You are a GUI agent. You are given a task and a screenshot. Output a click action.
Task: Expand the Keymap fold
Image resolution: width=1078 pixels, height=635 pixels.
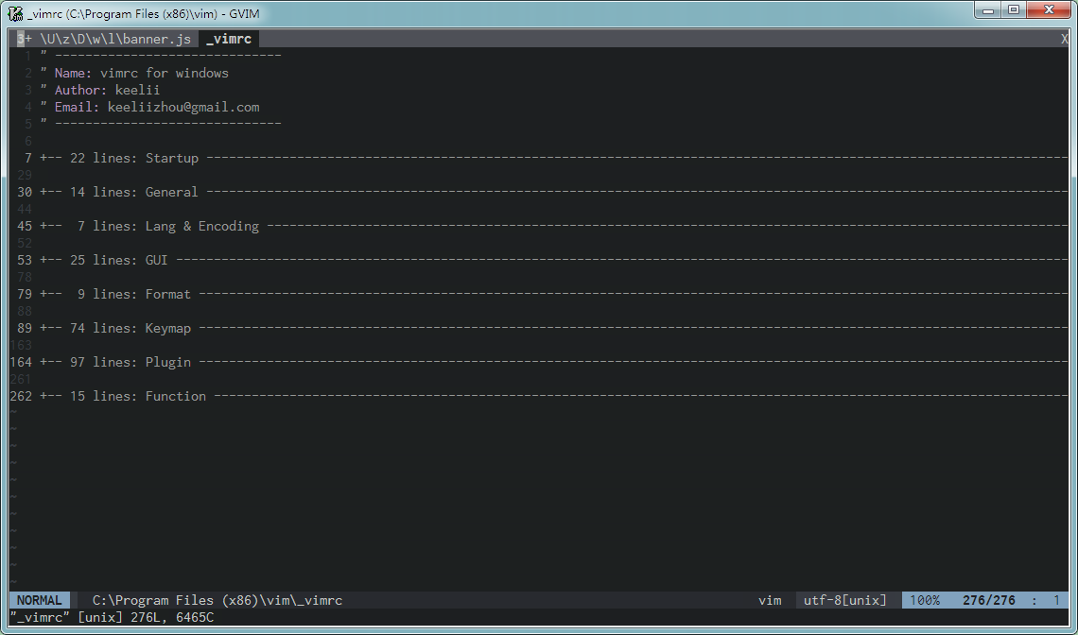click(x=553, y=328)
